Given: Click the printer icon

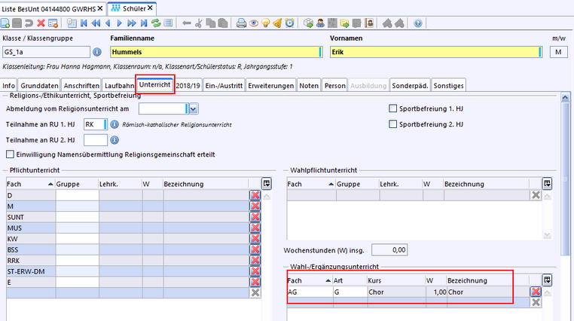Looking at the screenshot, I should coord(241,23).
